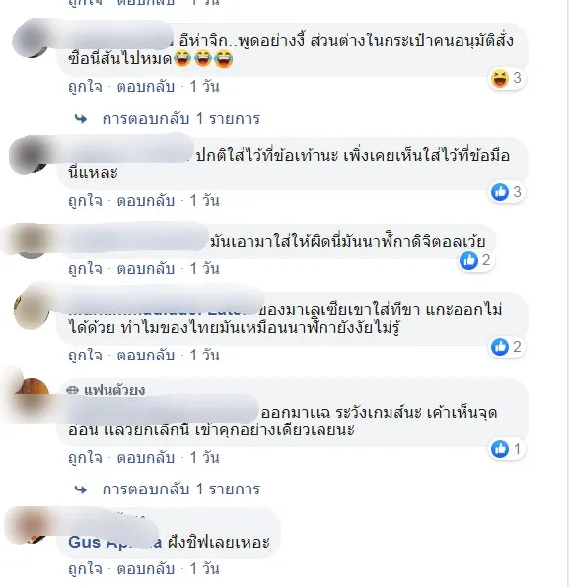Click the top fan badge icon
Viewport: 569px width, 587px height.
coord(72,390)
